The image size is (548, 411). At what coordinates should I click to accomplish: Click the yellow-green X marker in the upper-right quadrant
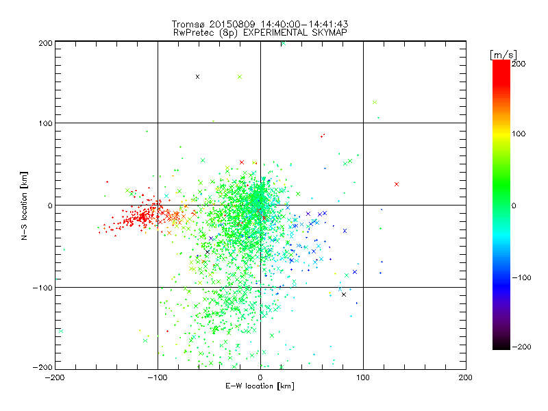(375, 102)
